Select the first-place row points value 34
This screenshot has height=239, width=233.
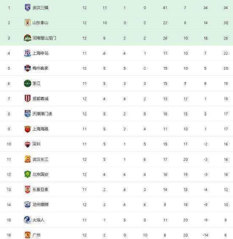point(226,8)
